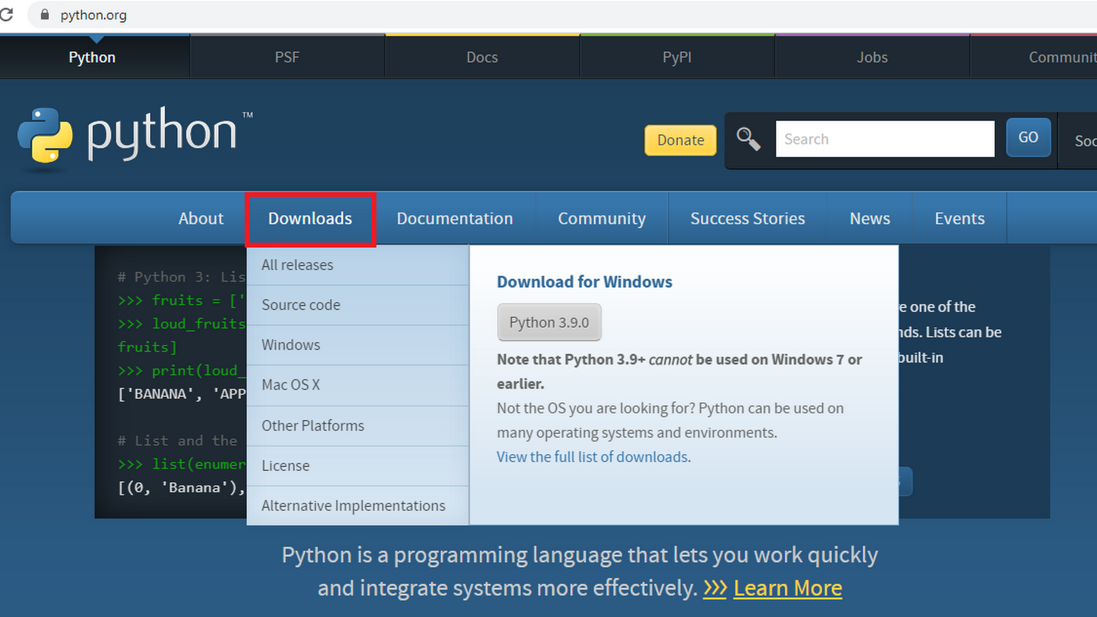Focus the Search text field
The height and width of the screenshot is (617, 1097).
(884, 139)
